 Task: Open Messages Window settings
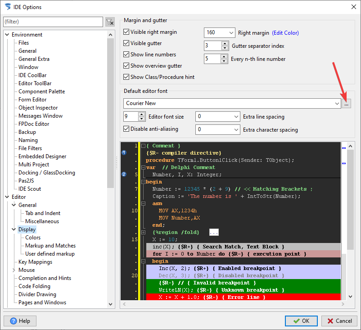[41, 116]
